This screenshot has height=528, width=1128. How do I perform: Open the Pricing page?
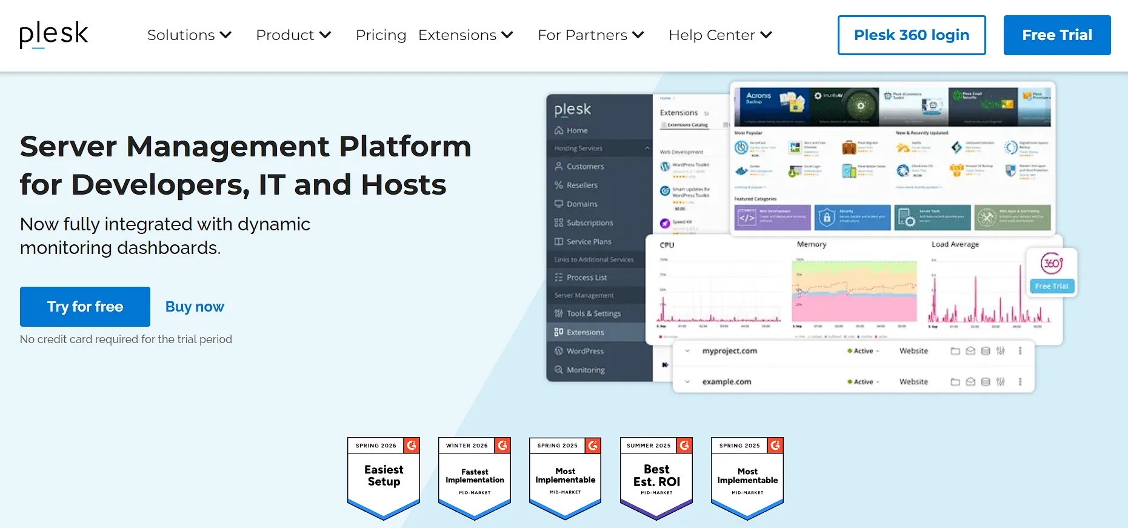coord(381,35)
